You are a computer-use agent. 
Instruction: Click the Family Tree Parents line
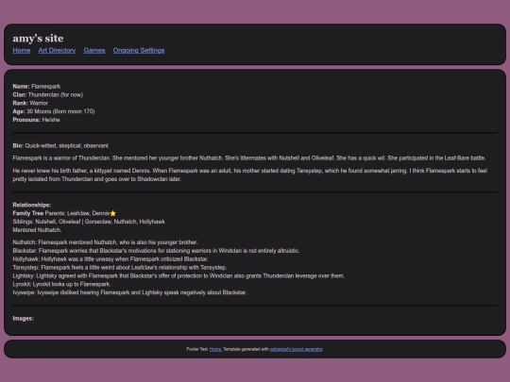(x=64, y=213)
